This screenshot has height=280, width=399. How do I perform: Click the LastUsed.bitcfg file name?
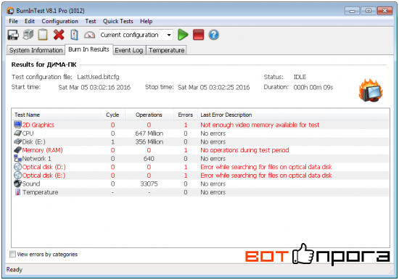click(98, 77)
